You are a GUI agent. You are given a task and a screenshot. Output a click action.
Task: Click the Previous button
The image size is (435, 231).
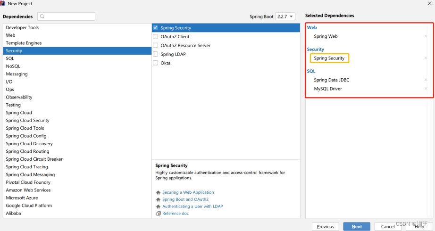pos(325,226)
